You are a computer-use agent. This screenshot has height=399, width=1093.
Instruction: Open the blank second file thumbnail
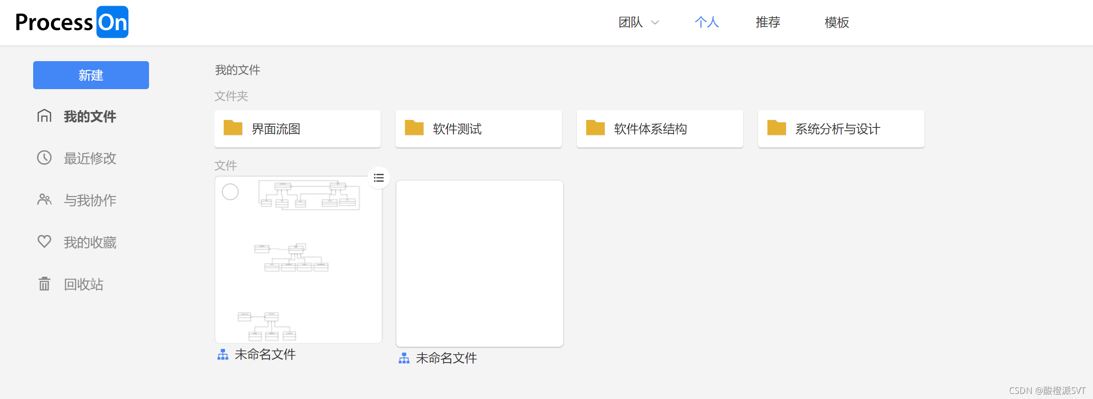(480, 264)
